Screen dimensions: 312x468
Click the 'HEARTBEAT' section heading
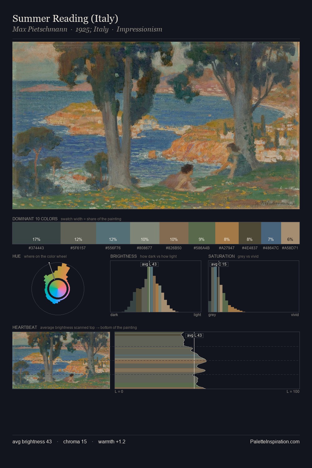pyautogui.click(x=25, y=327)
